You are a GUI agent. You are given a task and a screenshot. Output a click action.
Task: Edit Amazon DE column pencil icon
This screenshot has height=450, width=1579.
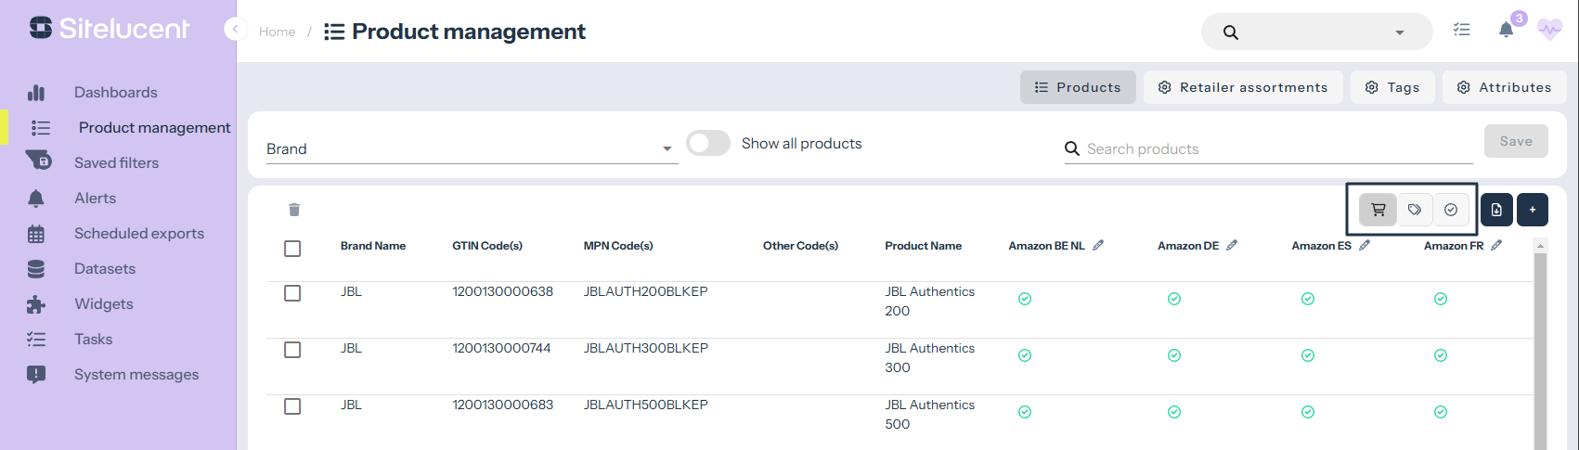pyautogui.click(x=1232, y=246)
